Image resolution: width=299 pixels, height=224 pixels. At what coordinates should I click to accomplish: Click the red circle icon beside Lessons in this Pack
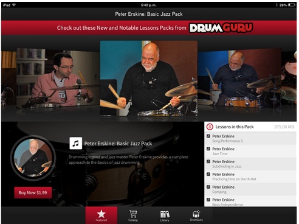click(x=210, y=127)
